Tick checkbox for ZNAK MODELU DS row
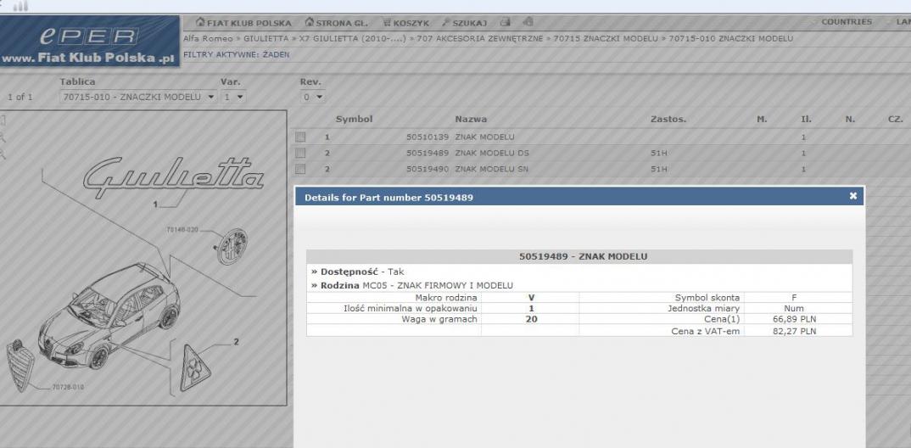Image resolution: width=911 pixels, height=448 pixels. point(299,153)
